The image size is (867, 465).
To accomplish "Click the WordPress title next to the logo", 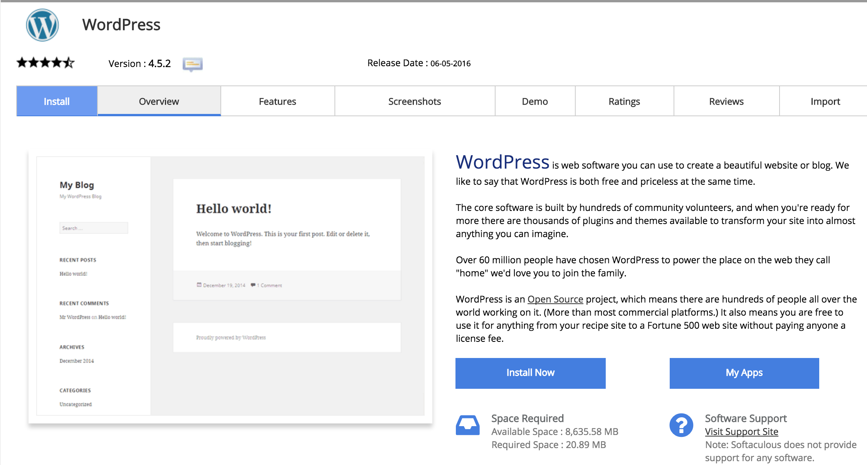I will (x=121, y=25).
